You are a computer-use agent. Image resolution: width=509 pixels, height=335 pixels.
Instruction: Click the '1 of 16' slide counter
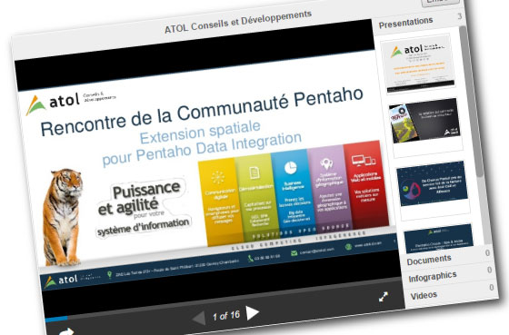[226, 315]
